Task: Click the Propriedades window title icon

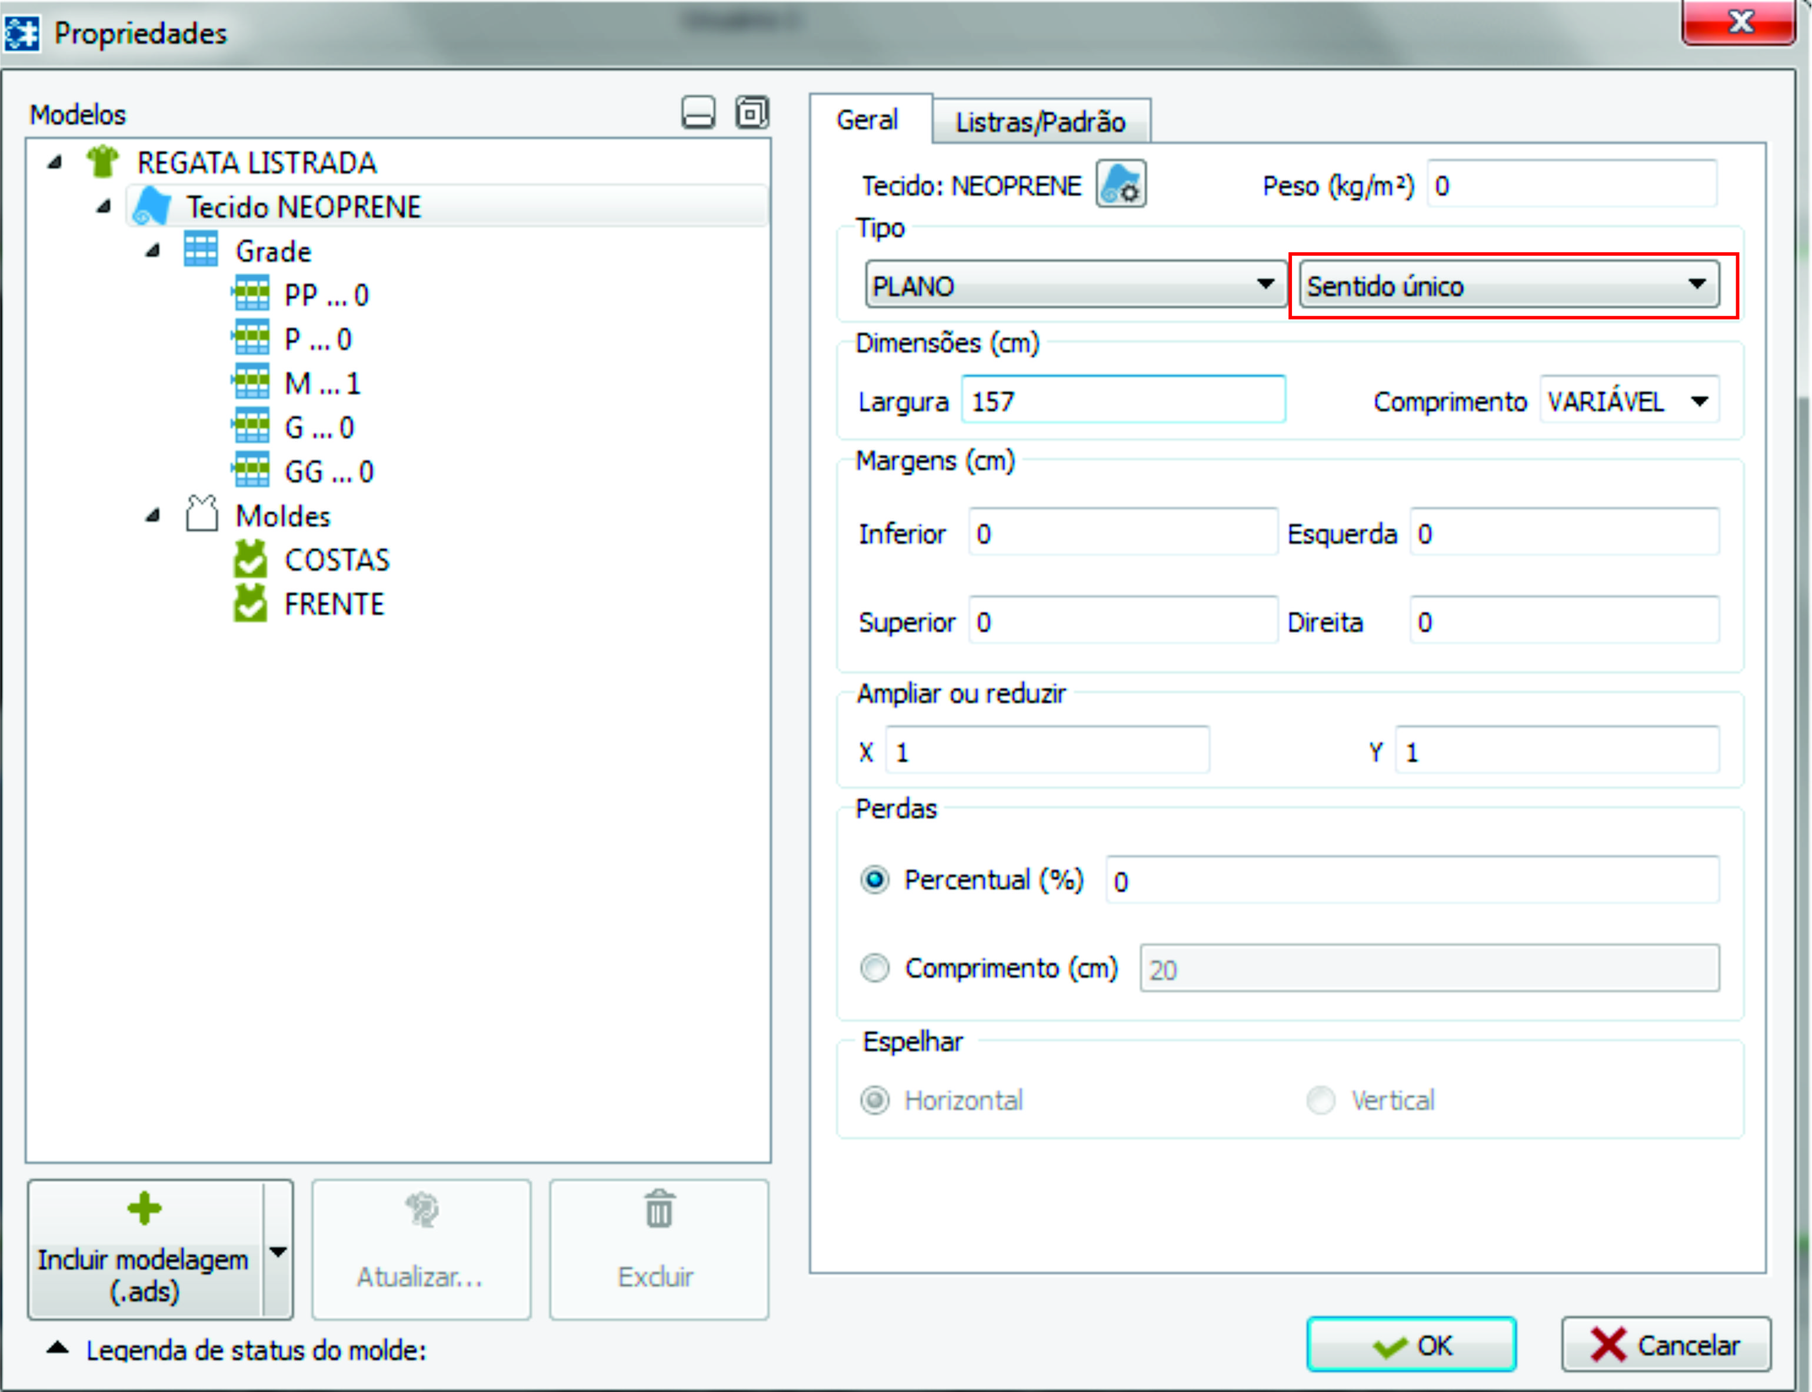Action: 22,33
